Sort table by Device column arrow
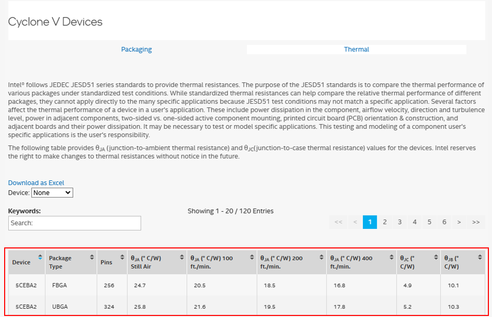The image size is (492, 317). 40,257
